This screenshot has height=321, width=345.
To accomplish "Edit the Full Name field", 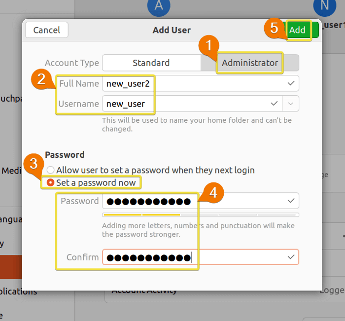I will (201, 83).
